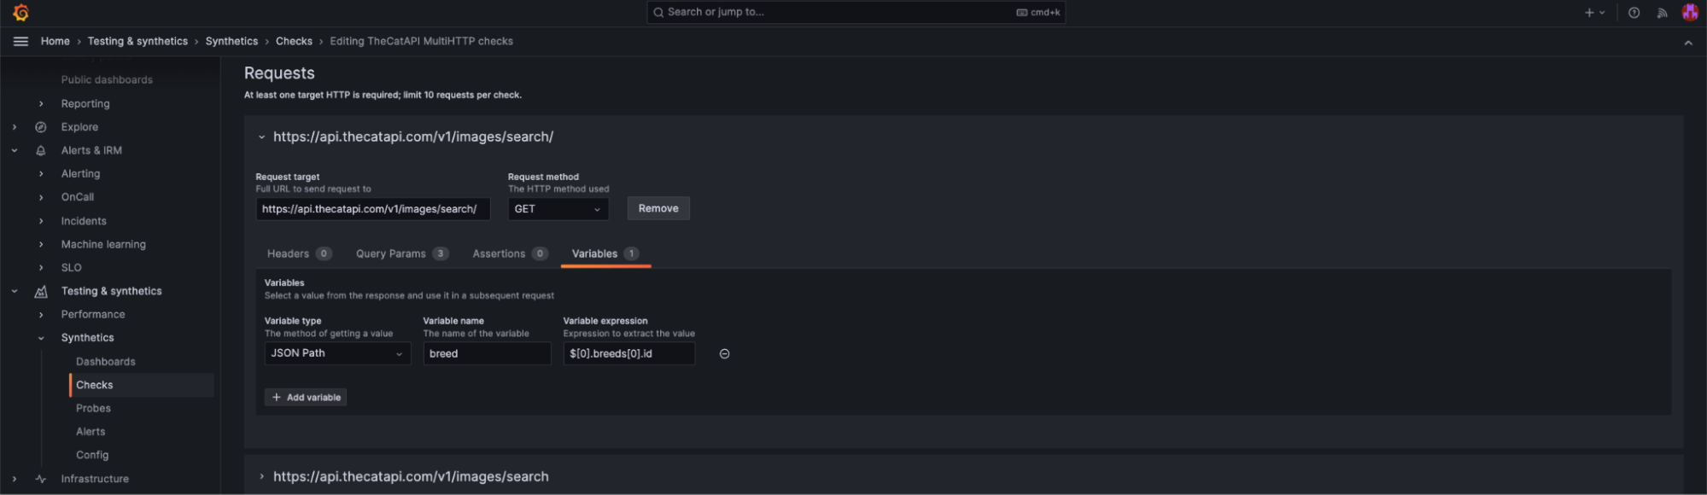
Task: Collapse the images/search/ request panel
Action: point(261,137)
